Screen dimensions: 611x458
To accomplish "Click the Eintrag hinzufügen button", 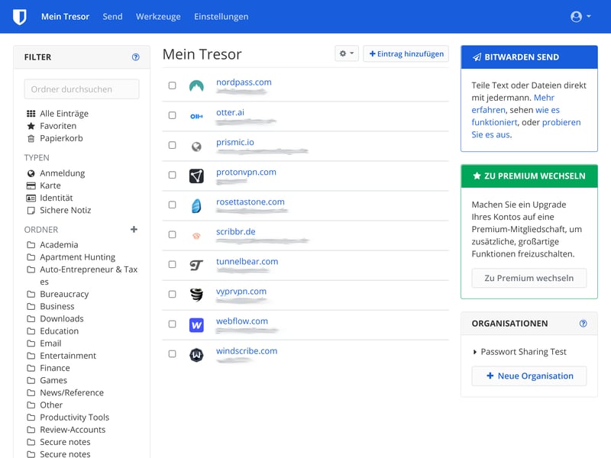I will click(x=407, y=53).
